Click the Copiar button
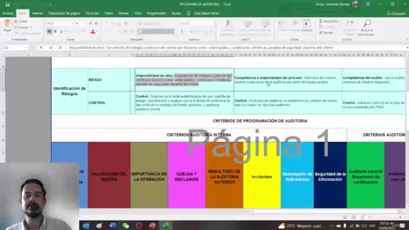 click(21, 27)
